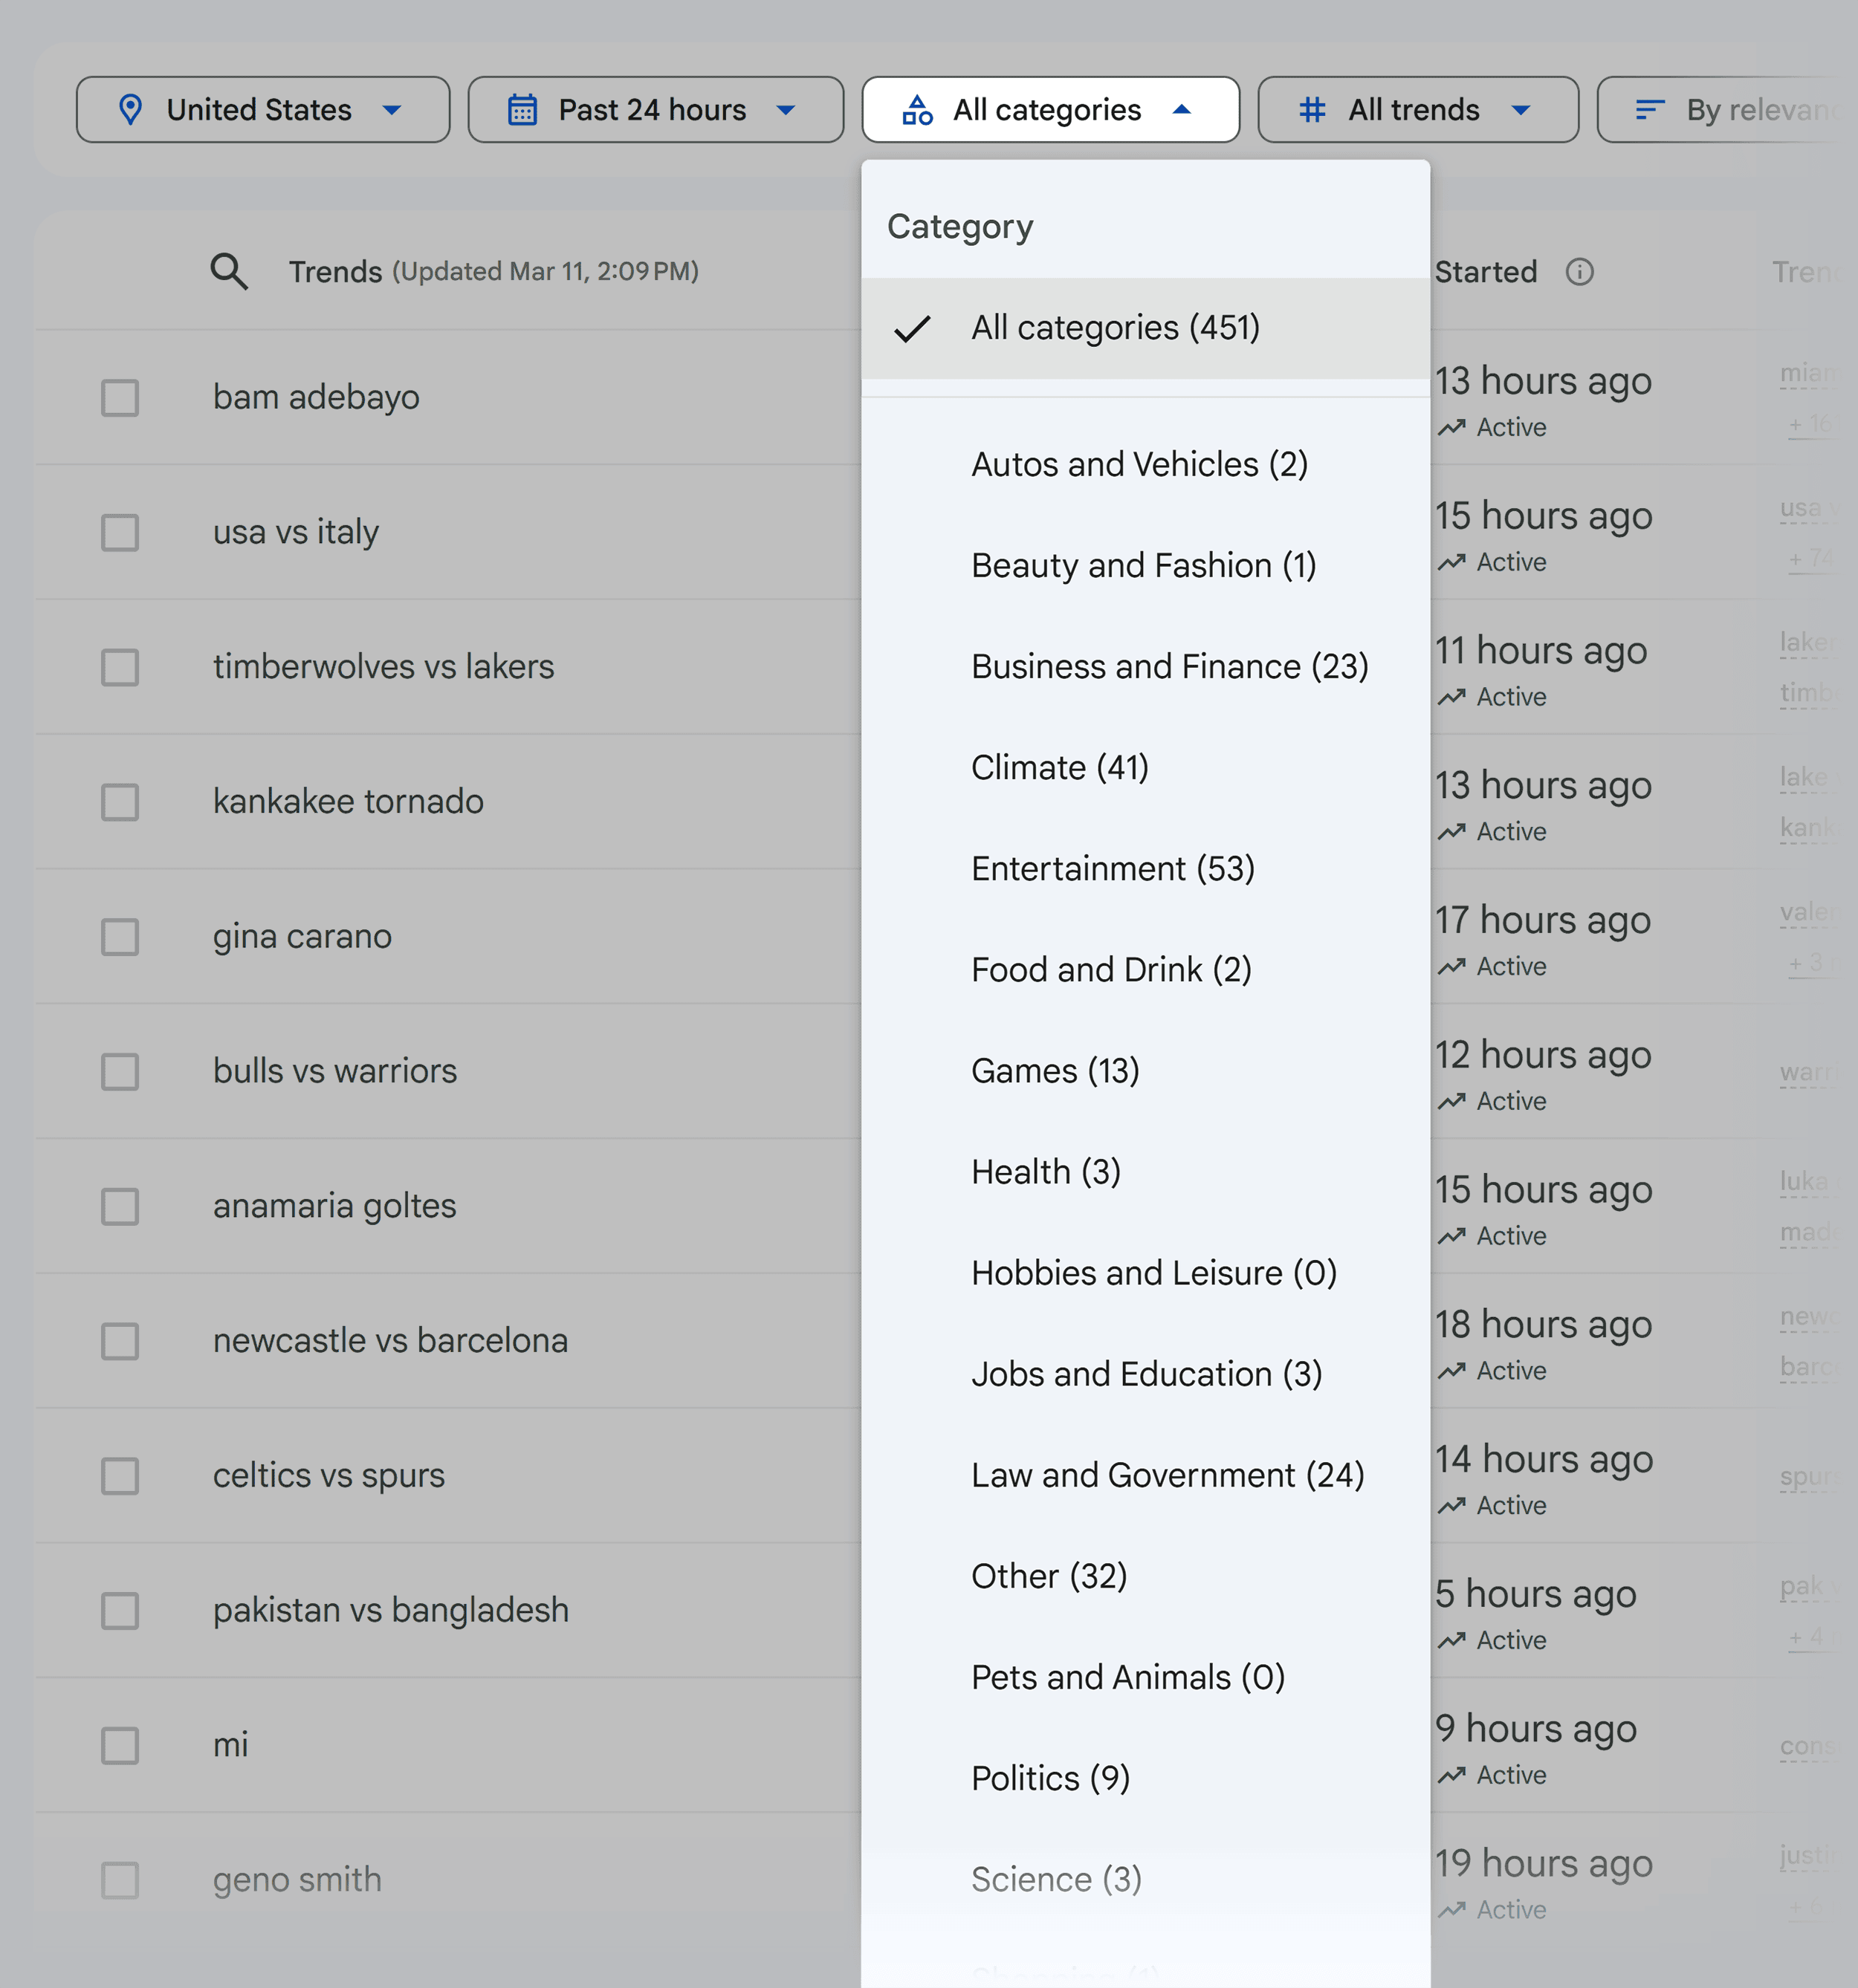The height and width of the screenshot is (1988, 1858).
Task: Click the info icon next to the Started column
Action: [1579, 271]
